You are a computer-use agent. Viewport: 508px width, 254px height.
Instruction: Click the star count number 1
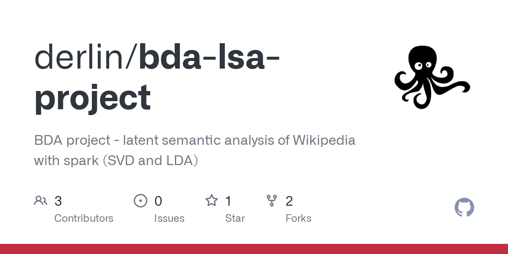pos(228,201)
